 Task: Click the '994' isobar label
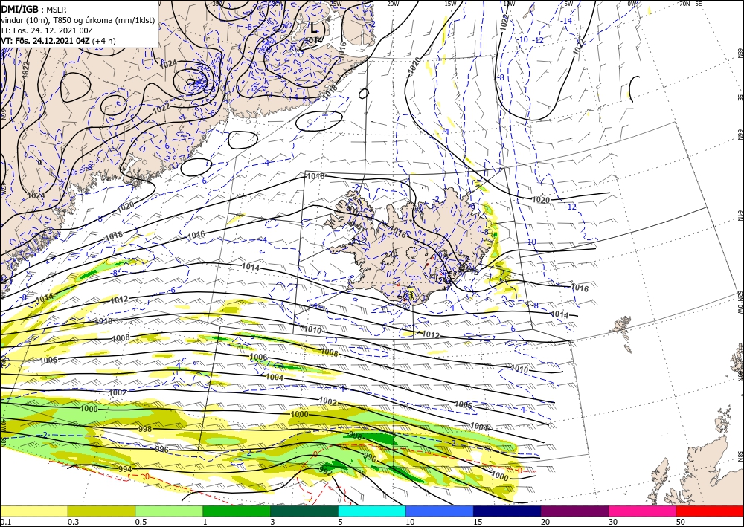[125, 469]
